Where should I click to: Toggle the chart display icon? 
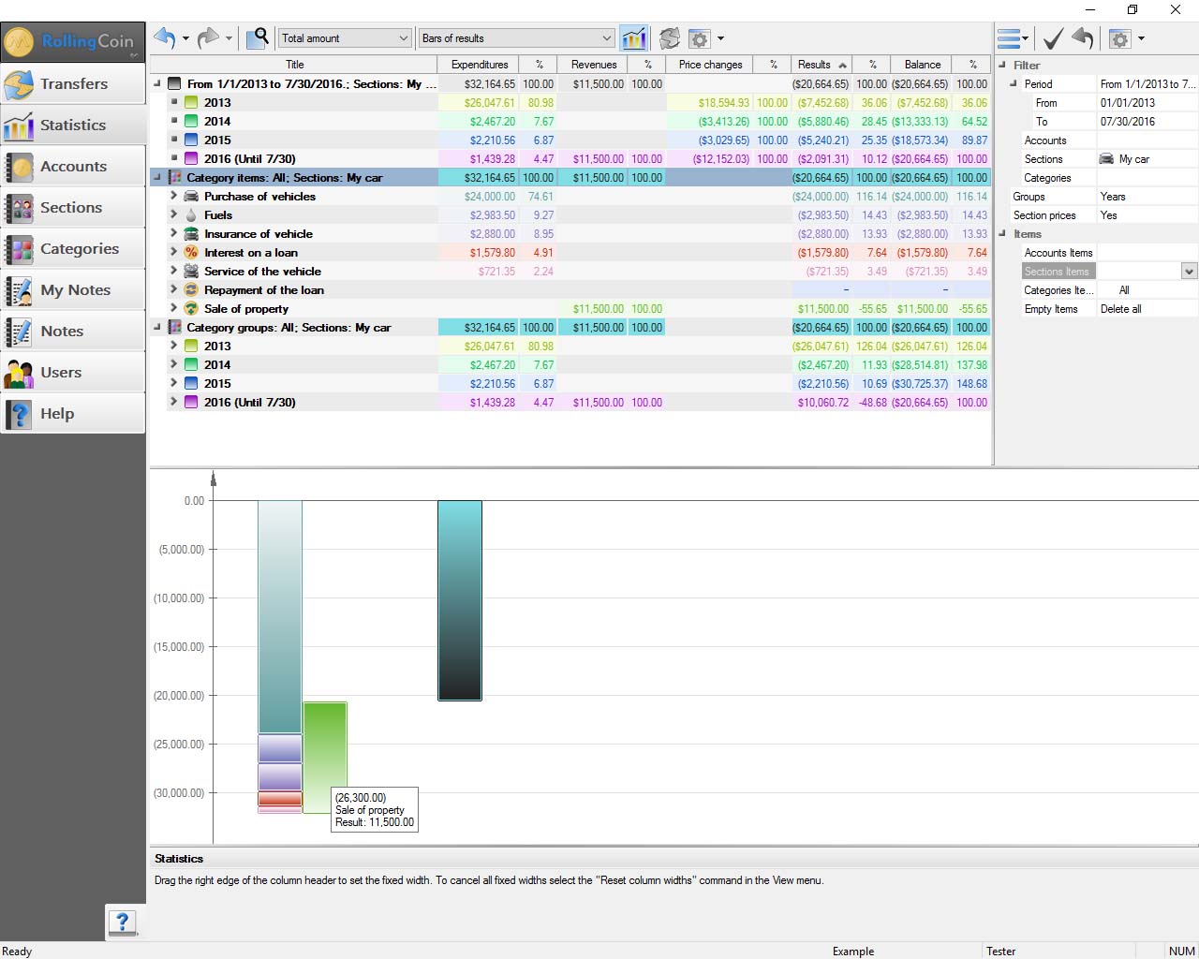click(x=634, y=38)
